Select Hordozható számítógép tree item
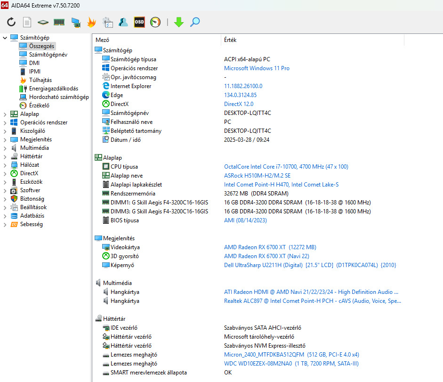This screenshot has height=382, width=443. coord(59,97)
